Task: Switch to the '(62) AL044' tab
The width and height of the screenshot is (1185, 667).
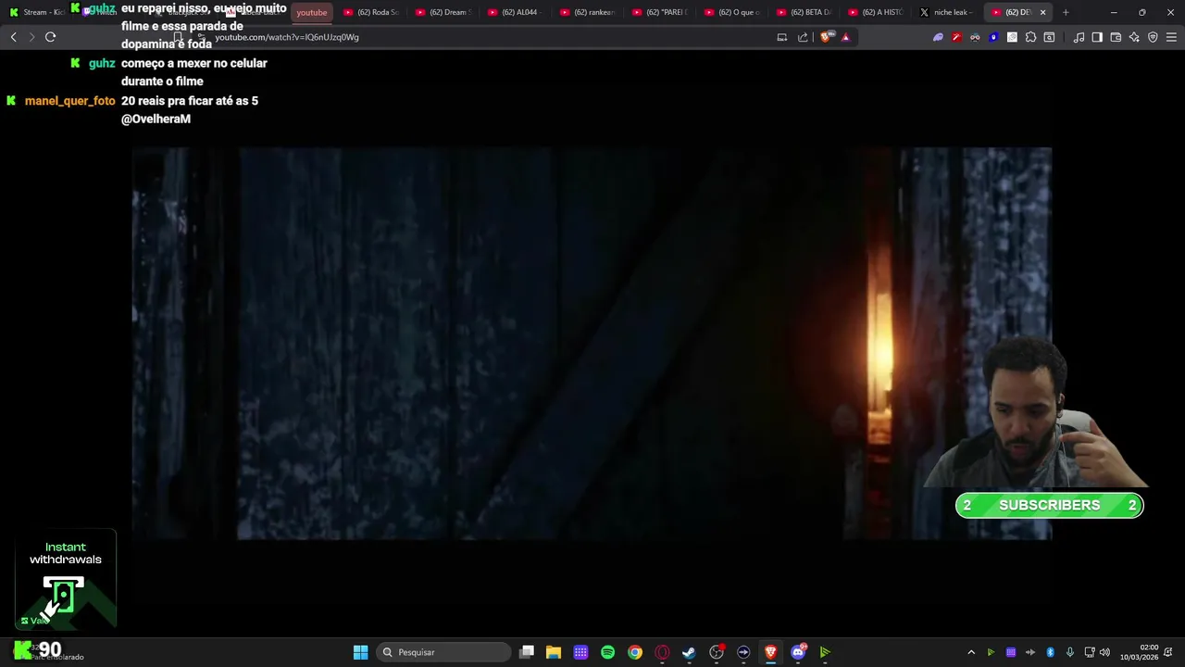Action: pos(515,12)
